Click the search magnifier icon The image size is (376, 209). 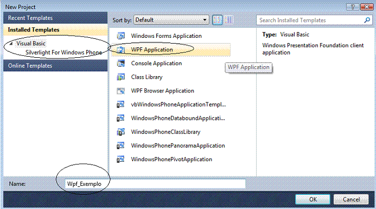[367, 20]
